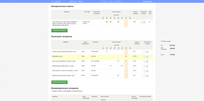Uncheck day 23 checkbox in Швейцария row

pyautogui.click(x=126, y=56)
